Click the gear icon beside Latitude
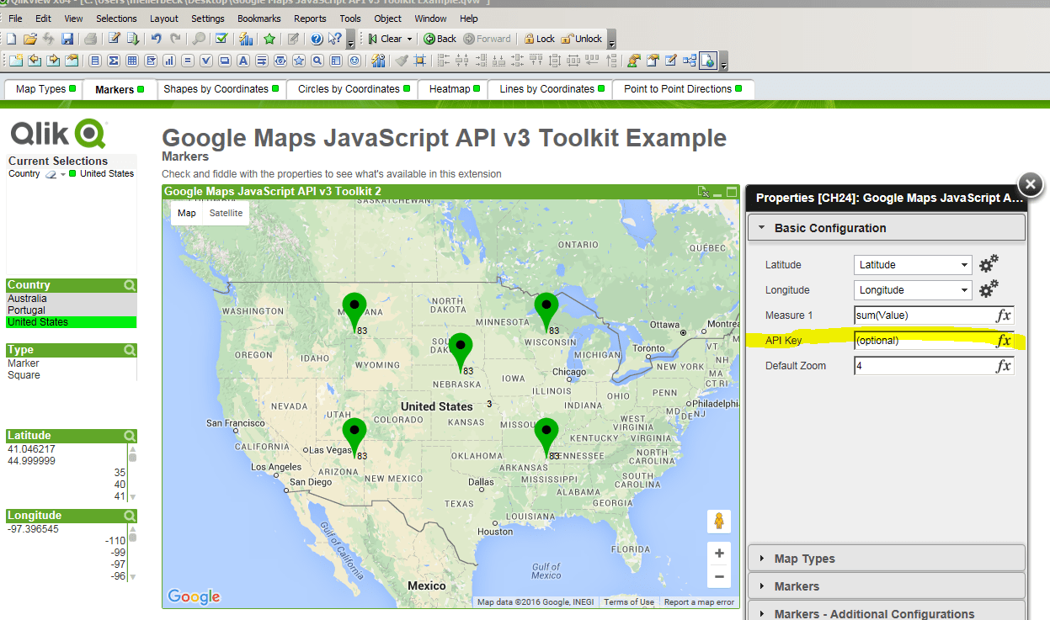Screen dimensions: 1050x620 (989, 264)
